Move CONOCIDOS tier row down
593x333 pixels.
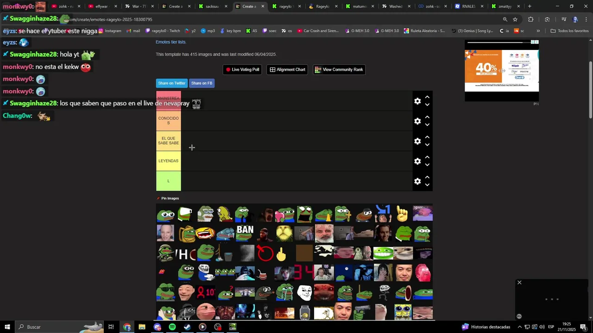[427, 125]
